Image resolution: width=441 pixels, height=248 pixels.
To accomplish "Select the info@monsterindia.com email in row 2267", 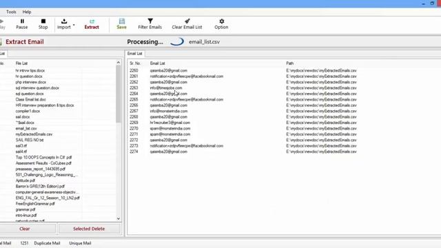I will pyautogui.click(x=168, y=111).
